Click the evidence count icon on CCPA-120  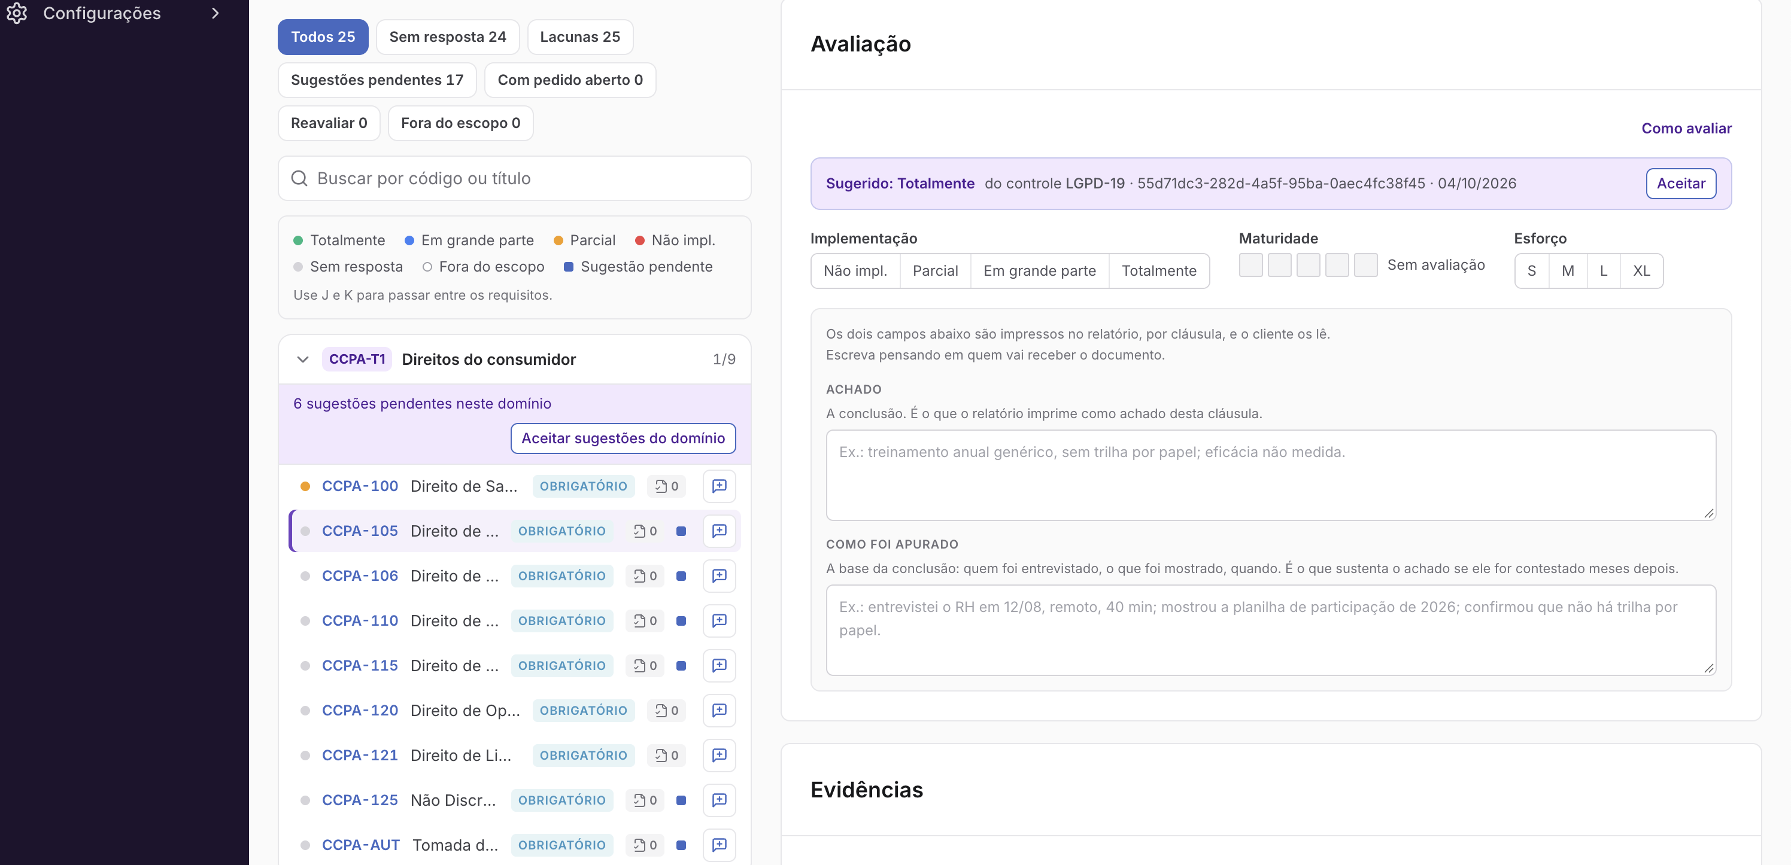[x=666, y=710]
